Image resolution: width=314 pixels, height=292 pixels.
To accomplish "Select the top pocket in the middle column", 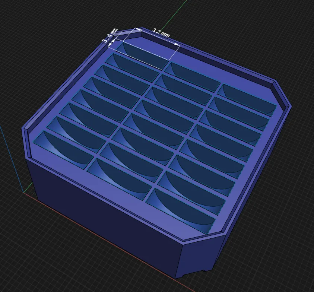I will coord(193,77).
